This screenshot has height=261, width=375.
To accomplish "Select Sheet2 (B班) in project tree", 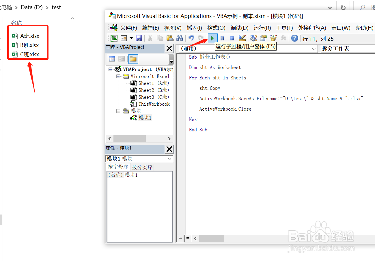I will pyautogui.click(x=154, y=90).
